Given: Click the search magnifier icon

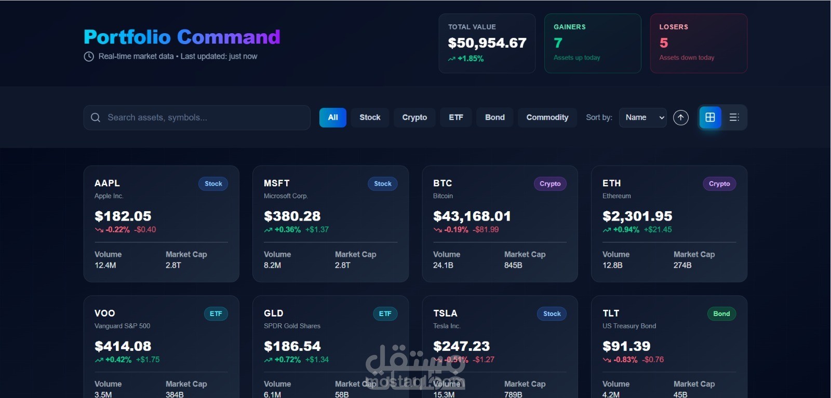Looking at the screenshot, I should point(96,117).
